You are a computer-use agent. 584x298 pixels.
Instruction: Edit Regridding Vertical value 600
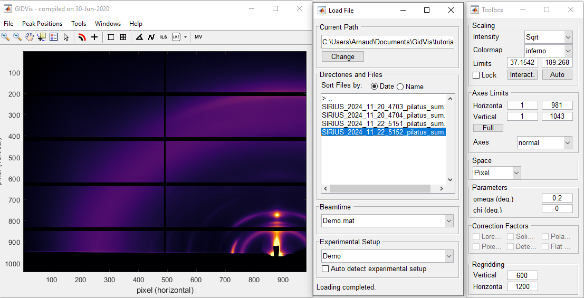point(522,275)
